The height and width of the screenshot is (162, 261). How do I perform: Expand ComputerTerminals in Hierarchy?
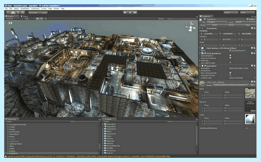(x=8, y=125)
